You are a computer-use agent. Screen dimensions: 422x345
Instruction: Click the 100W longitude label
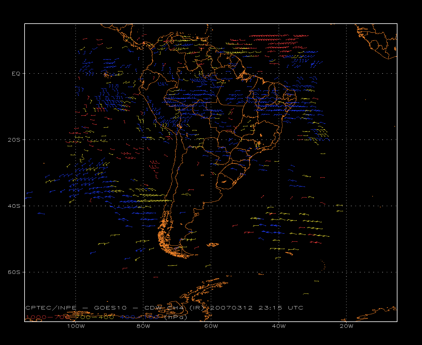pos(76,326)
